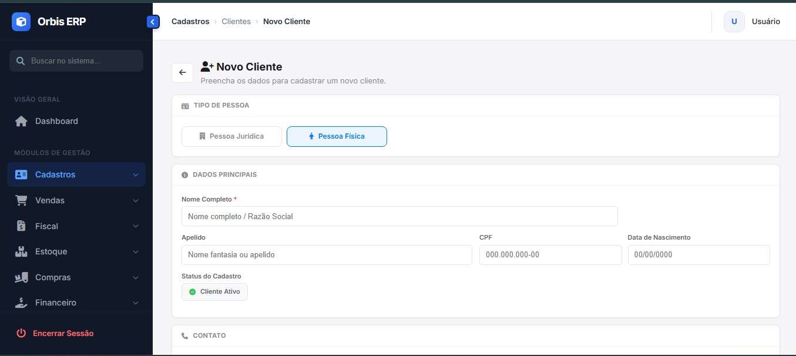This screenshot has width=796, height=356.
Task: Toggle the Cliente Ativo status
Action: tap(214, 292)
